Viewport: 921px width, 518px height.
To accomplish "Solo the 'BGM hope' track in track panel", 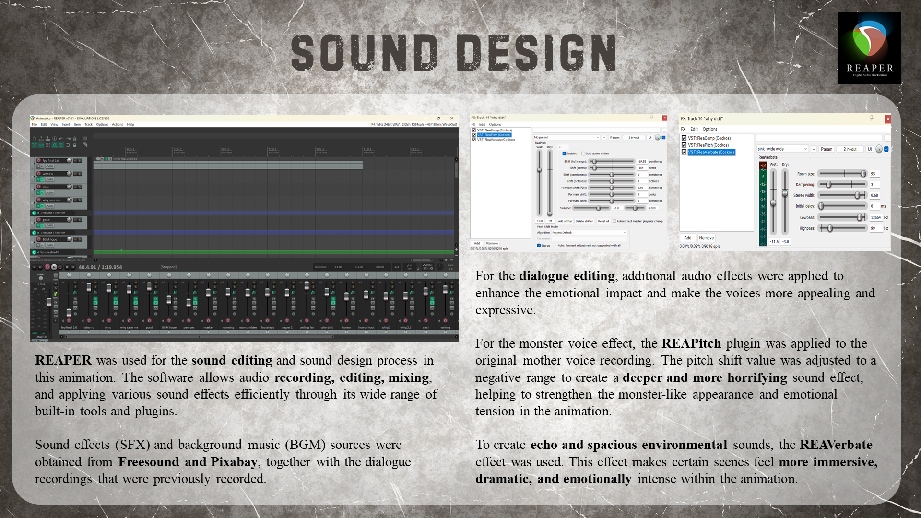I will coord(80,239).
